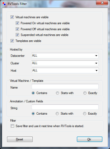Screen dimensions: 110x149
Task: Select Exactly for VM Name
Action: 85,93
